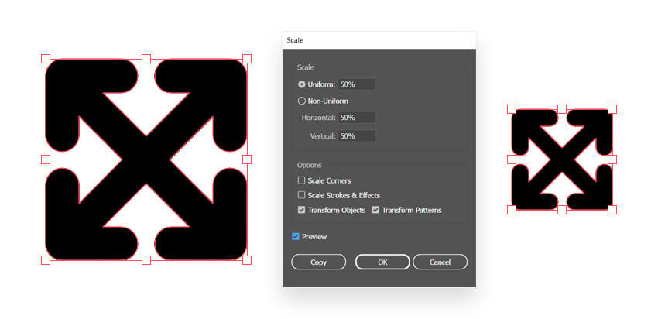Click the large arrow graphic's bottom-left handle
The width and height of the screenshot is (658, 319).
click(x=46, y=260)
